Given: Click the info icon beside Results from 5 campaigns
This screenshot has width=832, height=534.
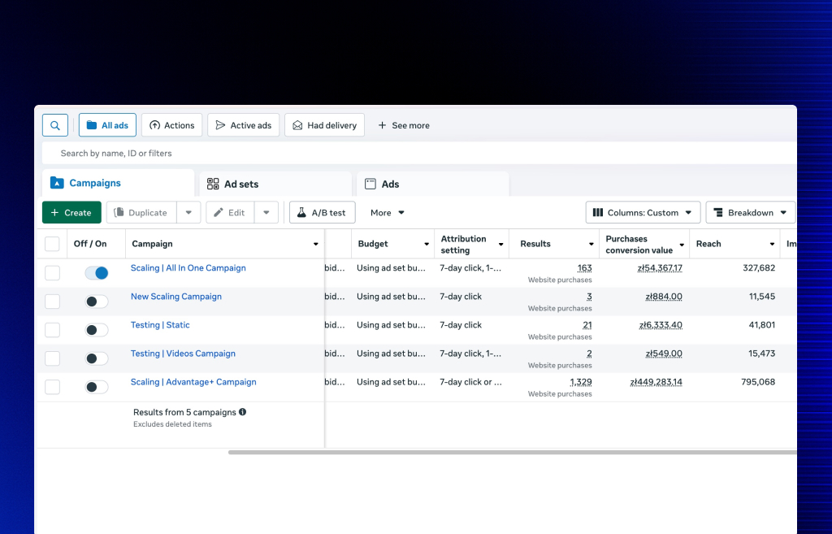Looking at the screenshot, I should pyautogui.click(x=243, y=412).
